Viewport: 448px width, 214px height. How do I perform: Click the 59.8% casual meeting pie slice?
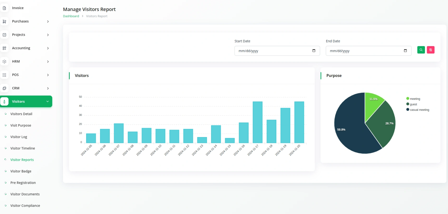coord(351,126)
